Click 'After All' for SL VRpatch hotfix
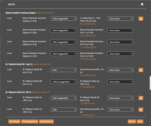 pyautogui.click(x=46, y=92)
